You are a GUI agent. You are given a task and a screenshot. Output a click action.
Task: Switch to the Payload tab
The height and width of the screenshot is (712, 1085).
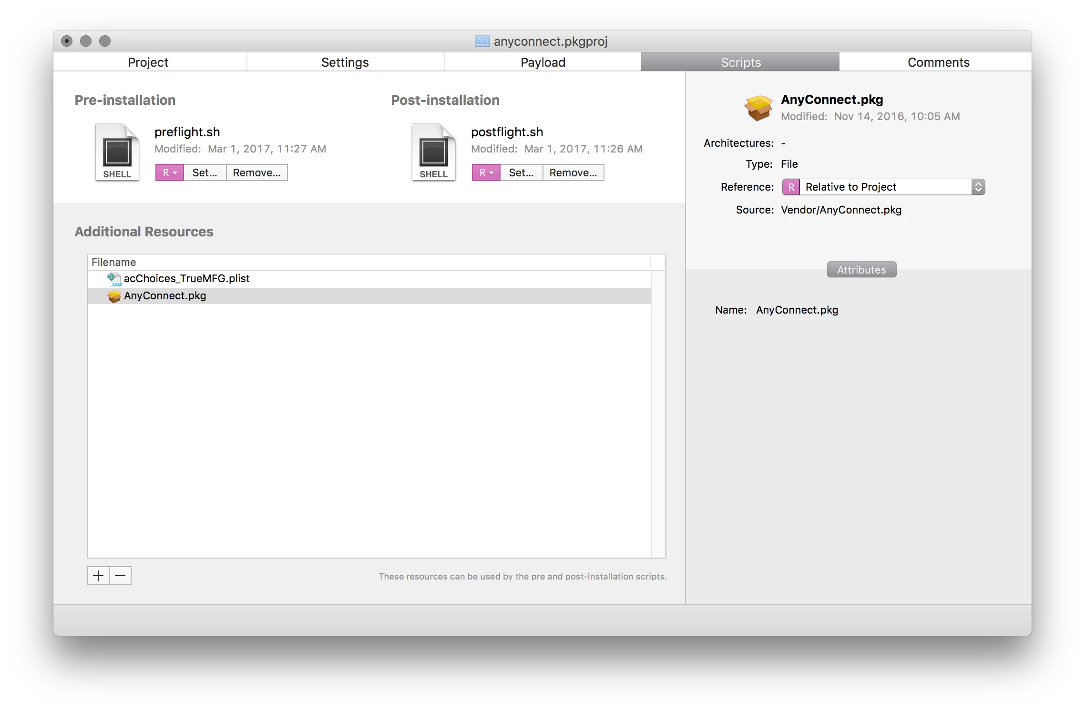[x=542, y=62]
